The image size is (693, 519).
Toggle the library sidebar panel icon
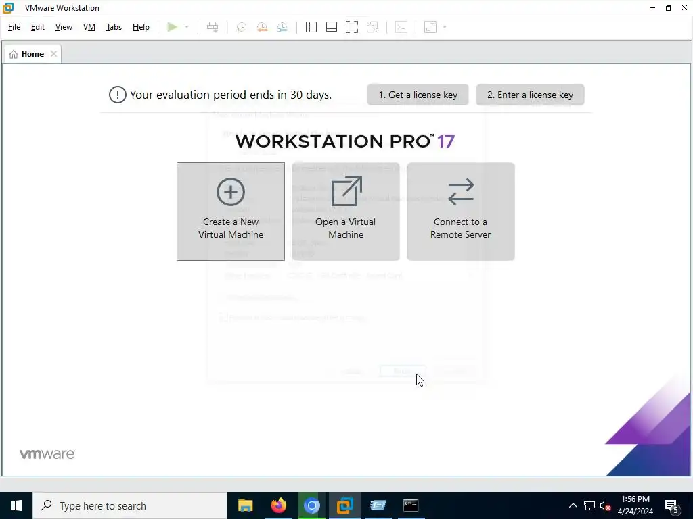coord(311,27)
